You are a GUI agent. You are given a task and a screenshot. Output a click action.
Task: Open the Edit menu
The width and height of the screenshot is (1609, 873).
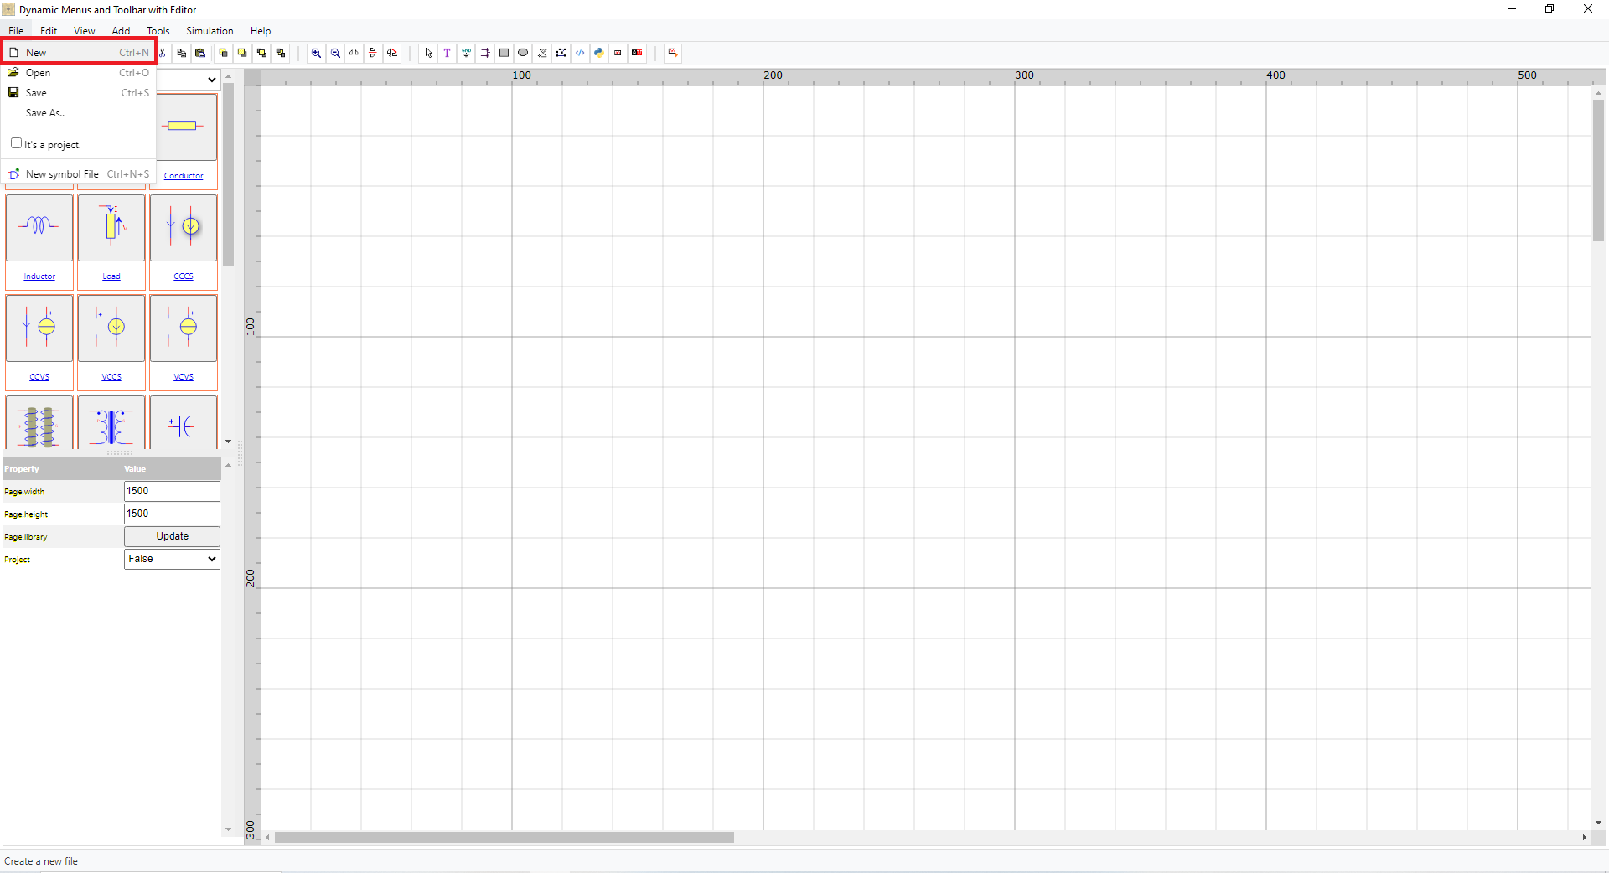[49, 31]
